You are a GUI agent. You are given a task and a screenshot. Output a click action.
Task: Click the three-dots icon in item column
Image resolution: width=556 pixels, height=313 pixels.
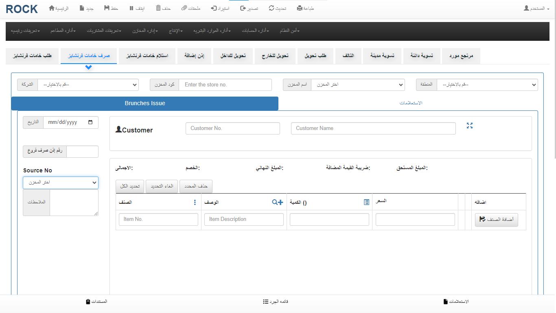[x=195, y=202]
